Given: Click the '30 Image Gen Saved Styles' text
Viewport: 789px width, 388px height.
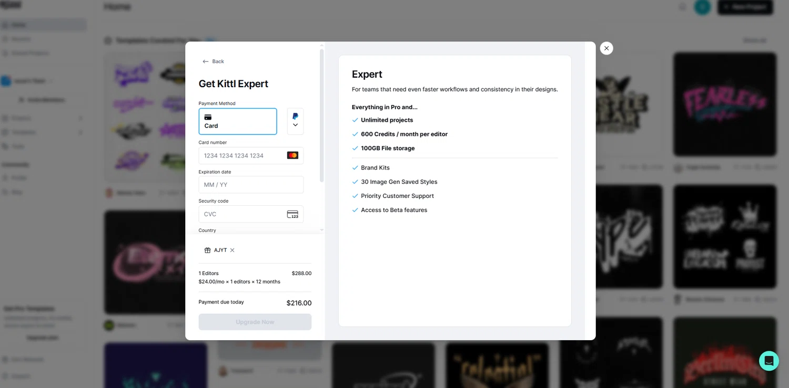Looking at the screenshot, I should pos(399,182).
